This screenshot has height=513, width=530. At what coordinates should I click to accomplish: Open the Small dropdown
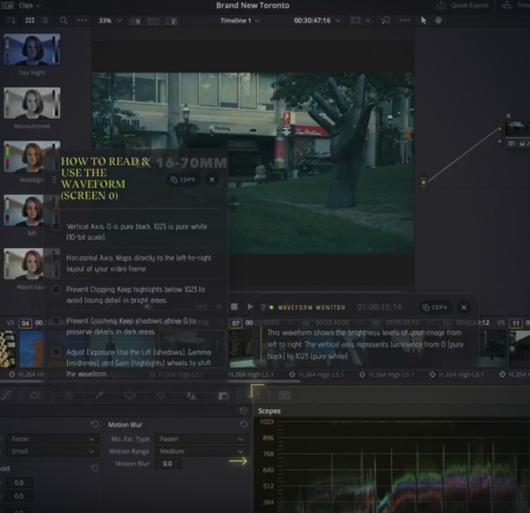53,451
